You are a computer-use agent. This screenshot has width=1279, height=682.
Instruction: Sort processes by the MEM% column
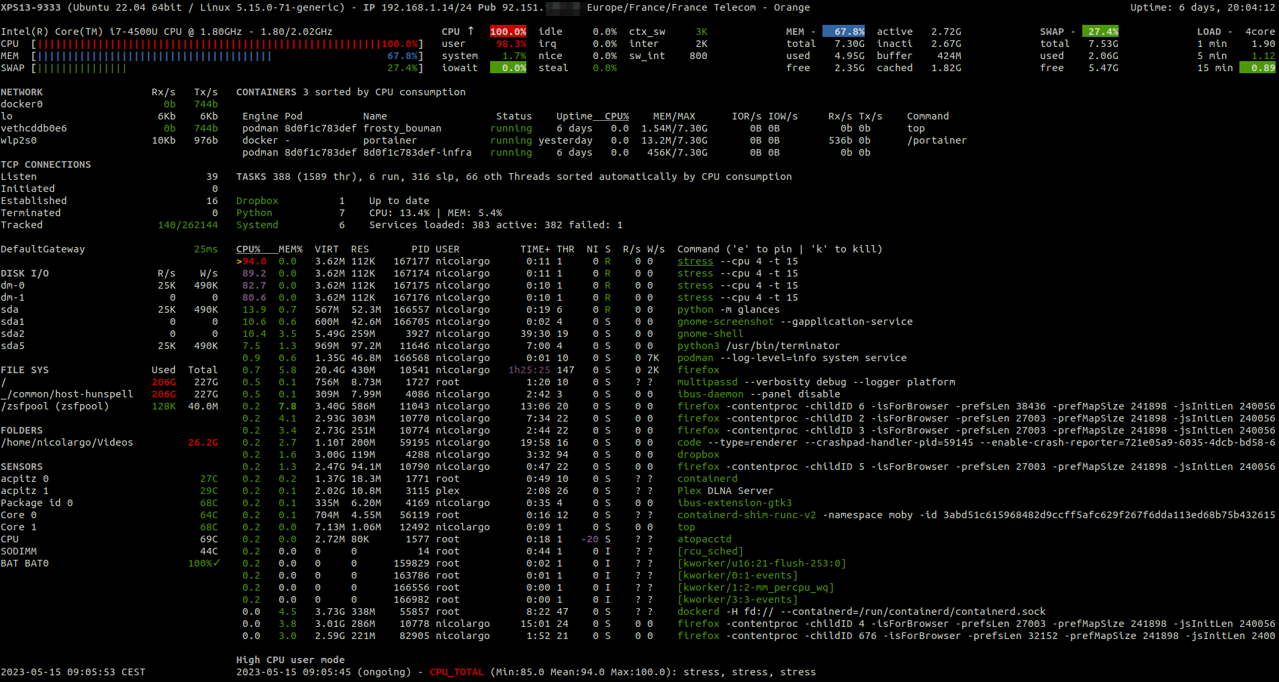[290, 248]
